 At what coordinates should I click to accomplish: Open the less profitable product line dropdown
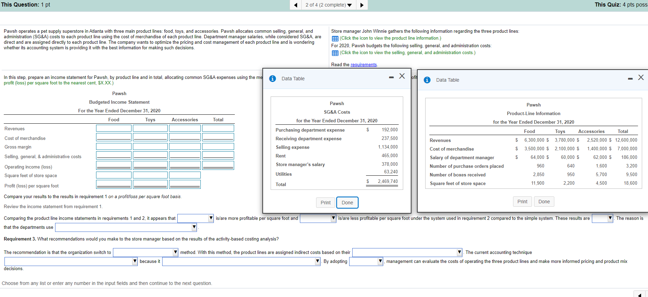pyautogui.click(x=318, y=218)
